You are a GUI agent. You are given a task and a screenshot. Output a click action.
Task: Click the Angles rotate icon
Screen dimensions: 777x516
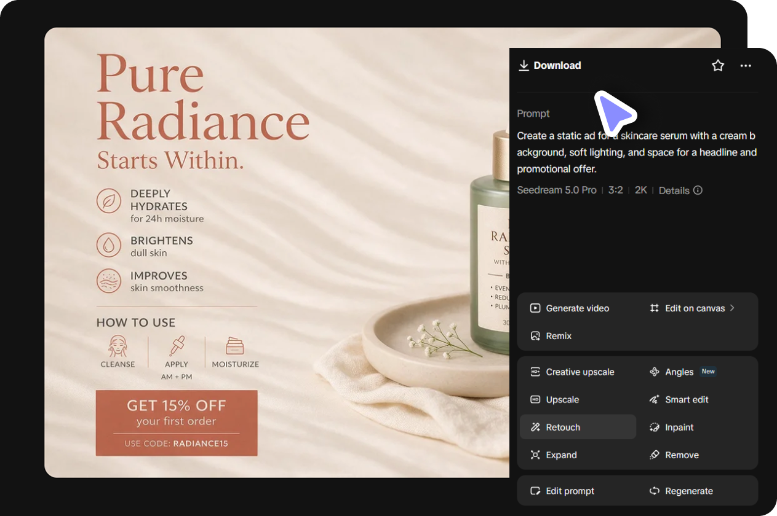[655, 372]
